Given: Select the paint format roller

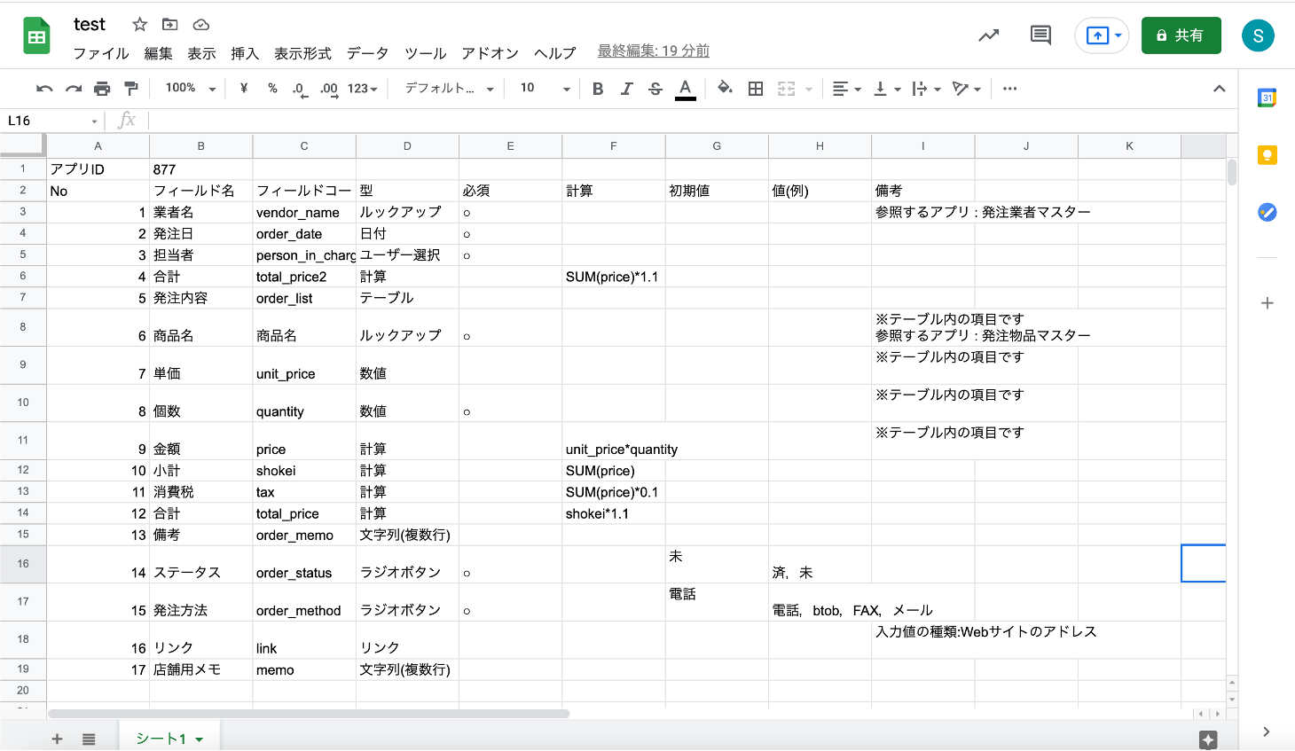Looking at the screenshot, I should click(131, 89).
